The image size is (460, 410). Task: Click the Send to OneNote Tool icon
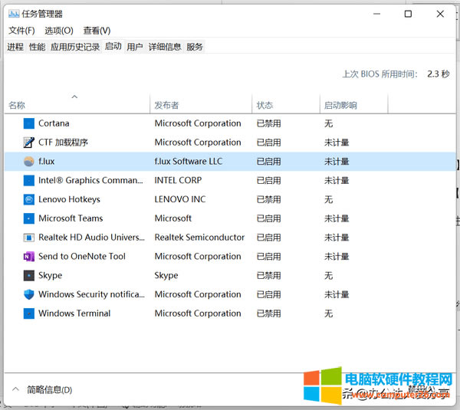tap(29, 257)
